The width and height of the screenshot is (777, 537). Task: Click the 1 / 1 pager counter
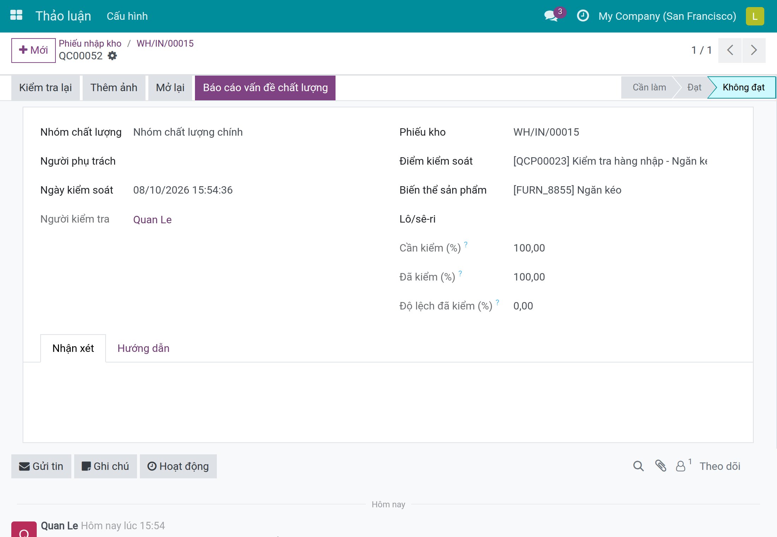click(x=701, y=50)
